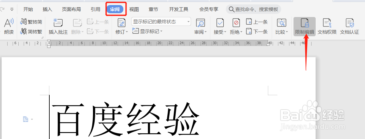Click the 查找命令、搜索模板 search box

253,9
